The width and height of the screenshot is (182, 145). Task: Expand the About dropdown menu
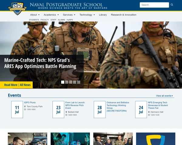coord(35,15)
